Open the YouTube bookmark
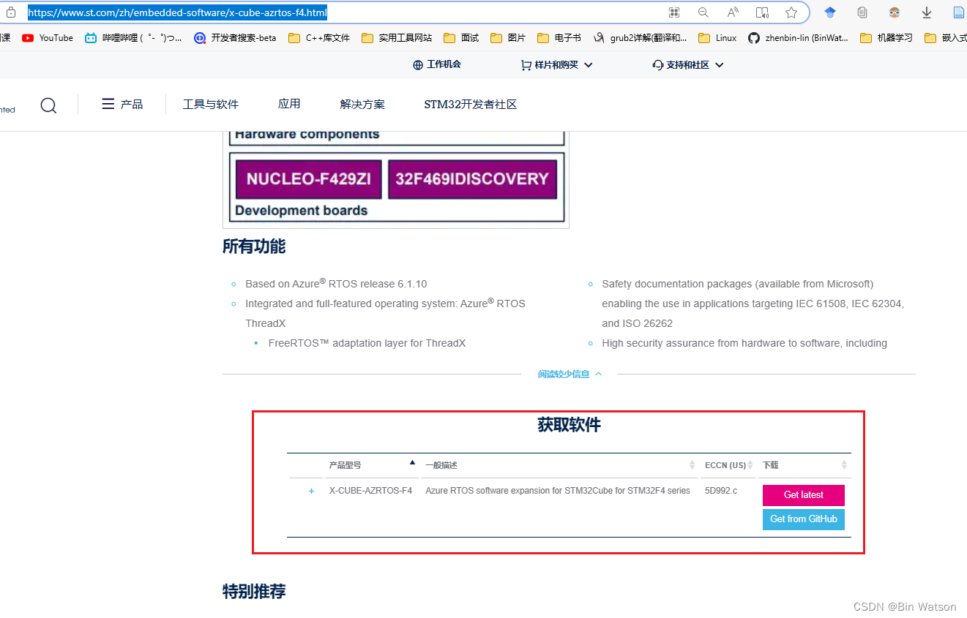Screen dimensions: 967x618 pyautogui.click(x=48, y=38)
